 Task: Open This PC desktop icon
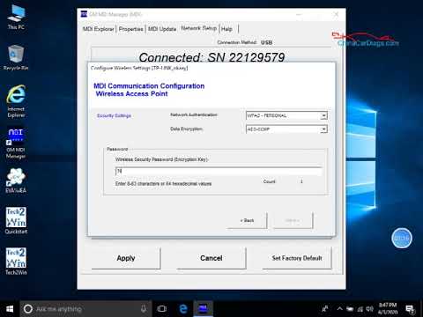click(16, 17)
